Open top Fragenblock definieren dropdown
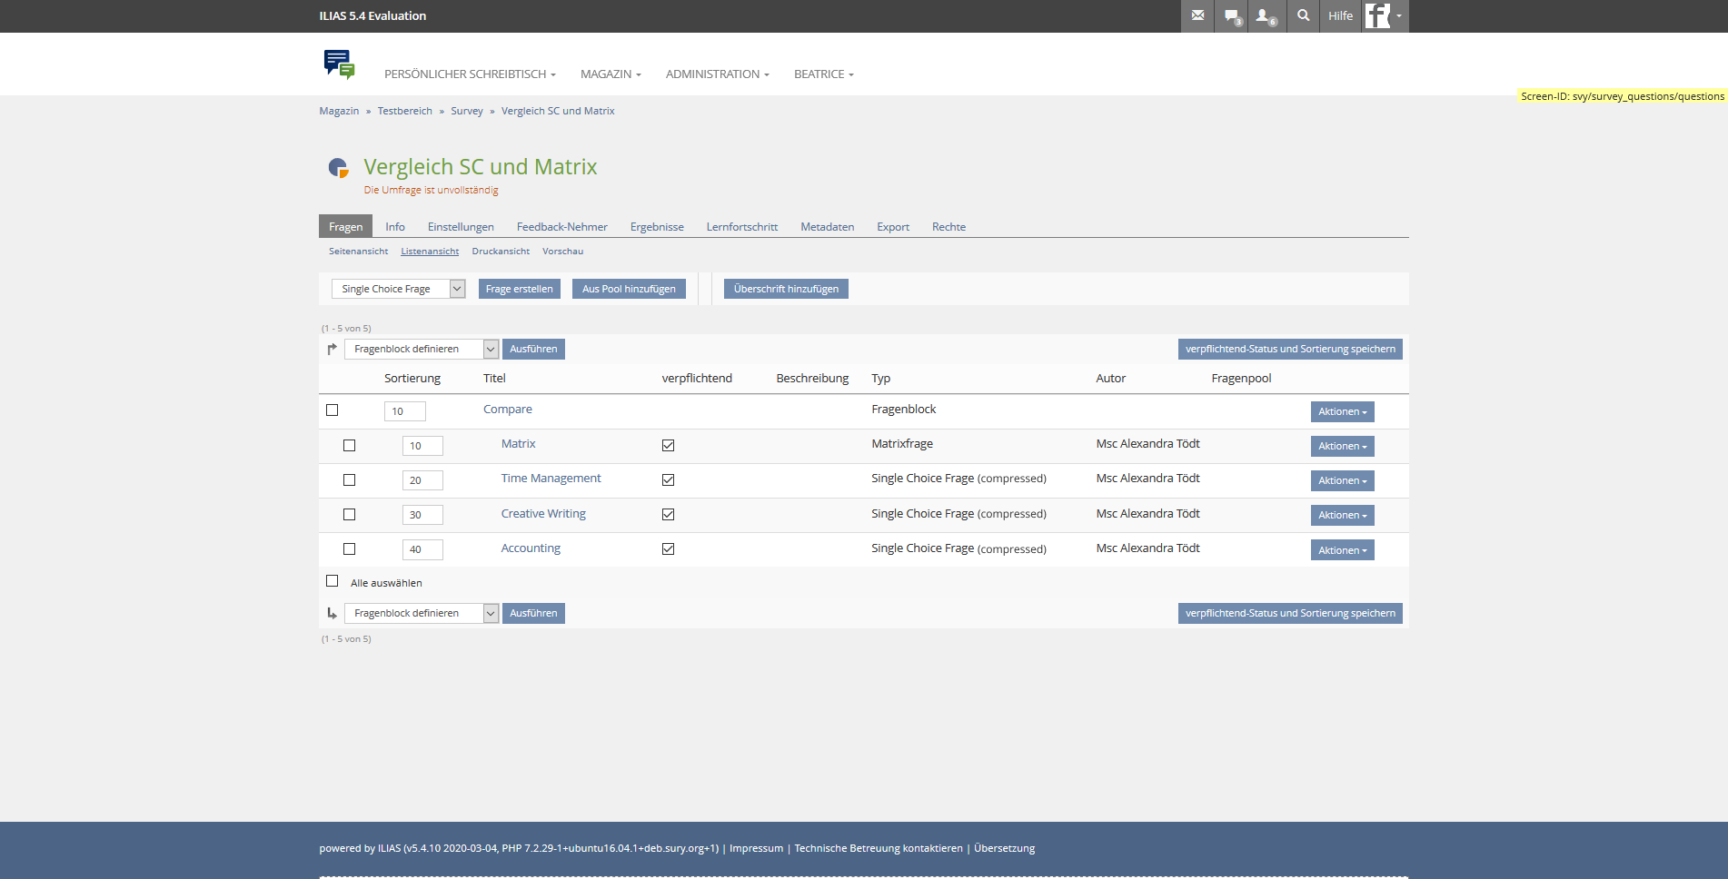Viewport: 1728px width, 879px height. point(422,349)
